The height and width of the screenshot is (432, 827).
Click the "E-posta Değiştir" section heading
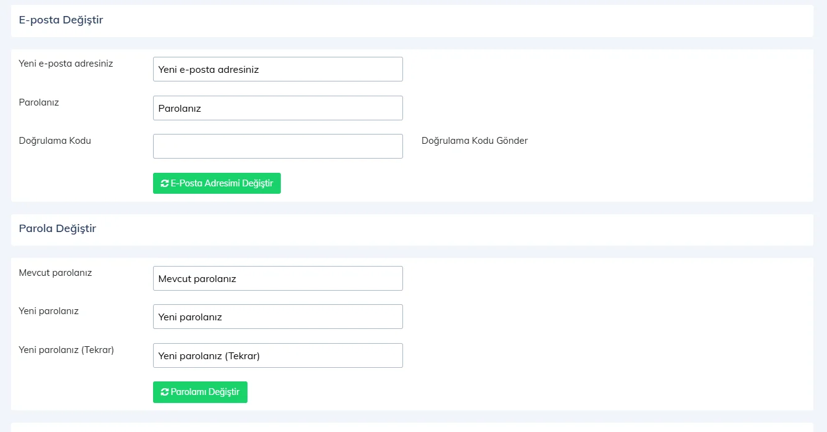click(61, 20)
